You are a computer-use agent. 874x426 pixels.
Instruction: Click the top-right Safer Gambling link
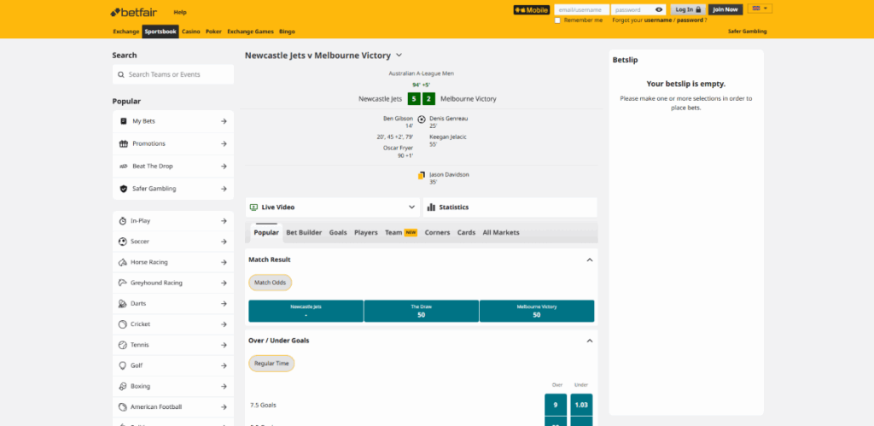tap(747, 32)
